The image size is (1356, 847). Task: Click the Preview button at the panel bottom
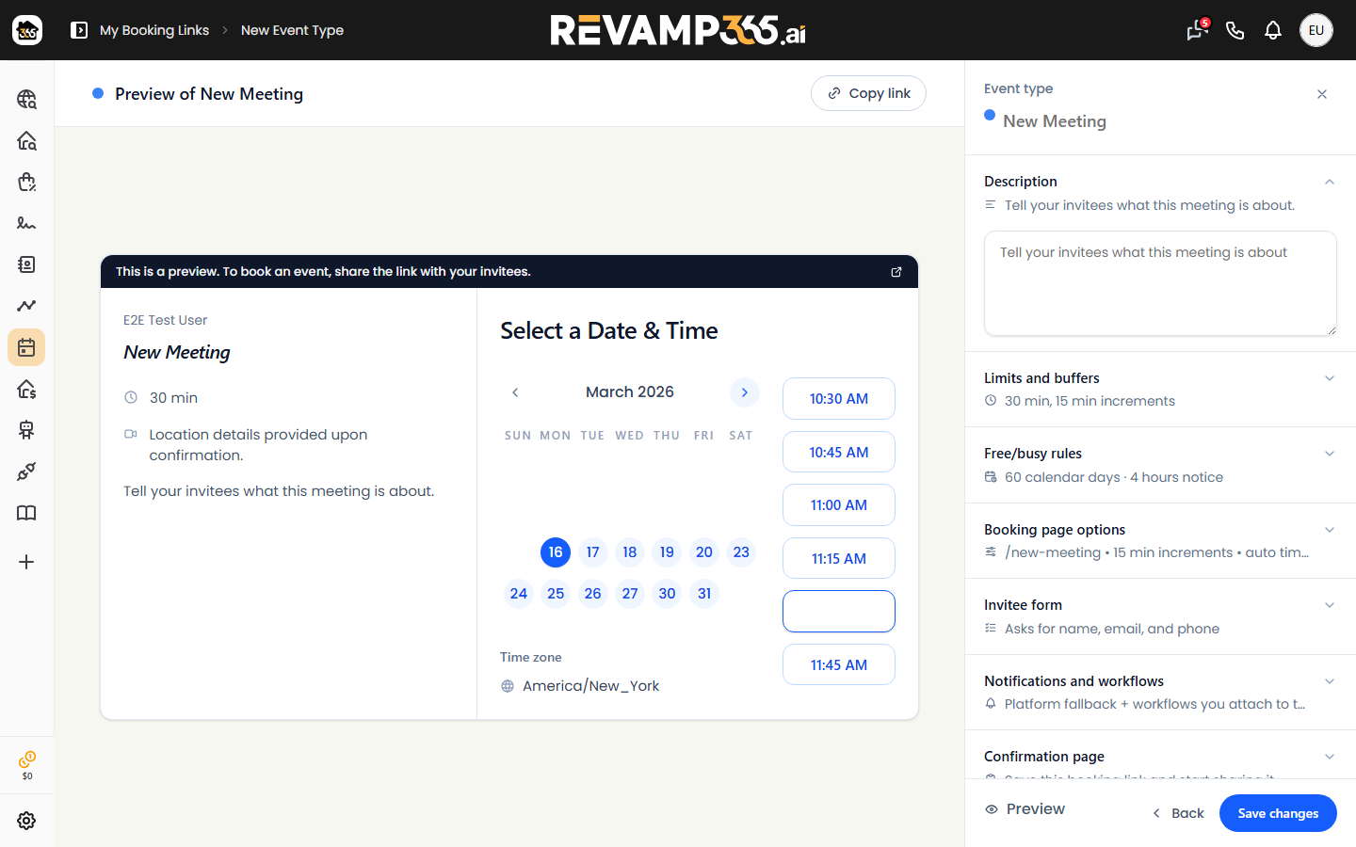click(1025, 809)
